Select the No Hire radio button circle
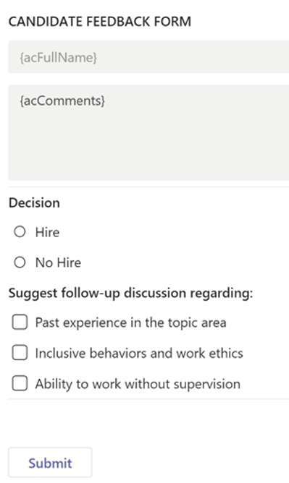Screen dimensions: 289x483 [x=20, y=262]
